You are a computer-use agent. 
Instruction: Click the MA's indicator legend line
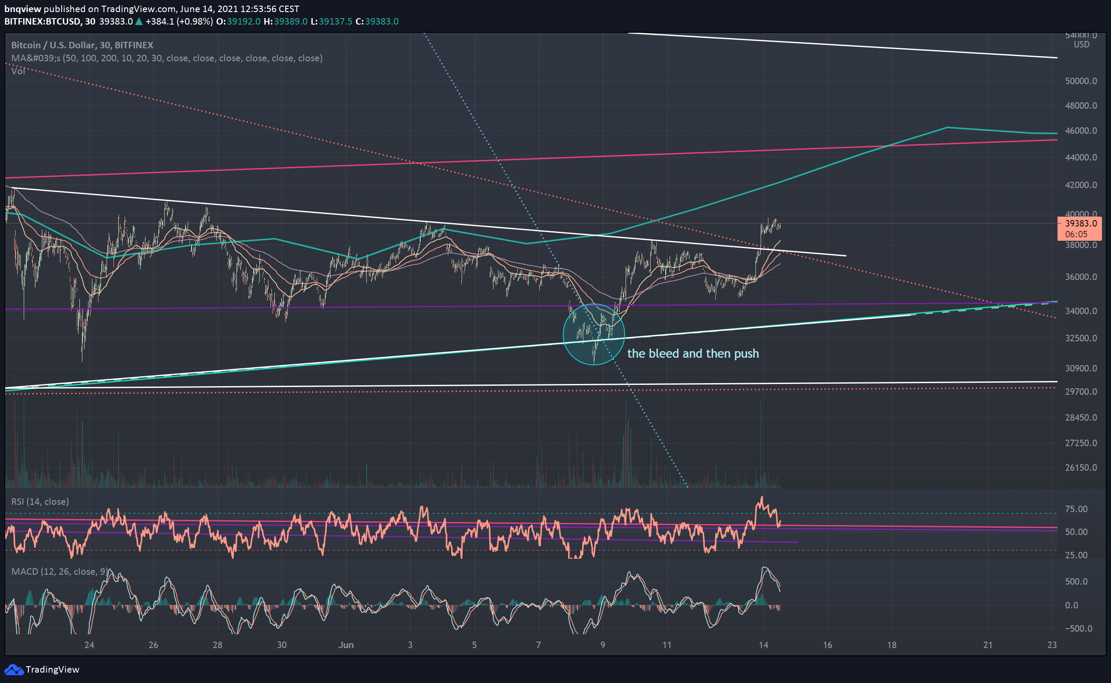tap(167, 58)
